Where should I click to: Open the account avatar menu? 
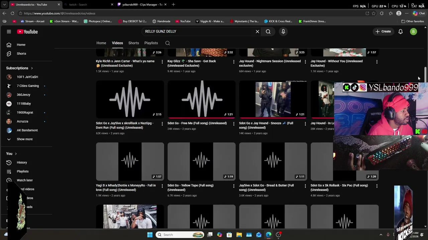414,32
